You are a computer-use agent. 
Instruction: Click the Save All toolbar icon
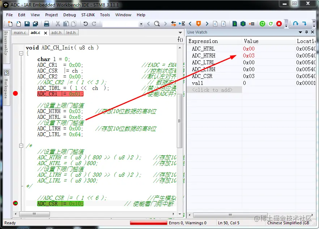[x=35, y=24]
